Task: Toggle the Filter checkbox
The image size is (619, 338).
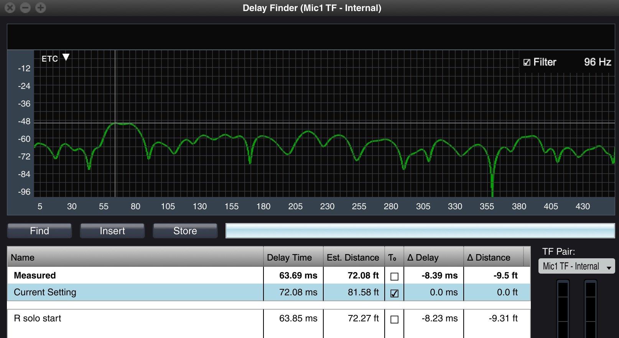Action: point(527,62)
